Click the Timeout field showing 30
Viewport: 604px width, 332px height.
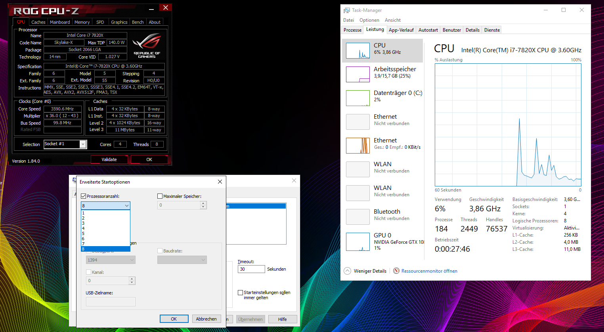251,269
